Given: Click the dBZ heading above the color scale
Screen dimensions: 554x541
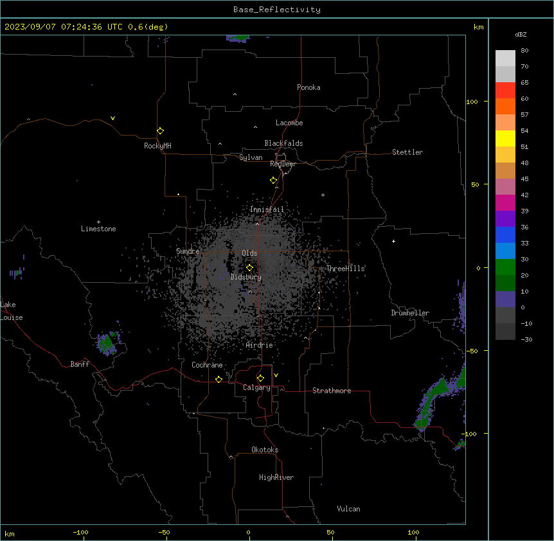Looking at the screenshot, I should coord(521,34).
